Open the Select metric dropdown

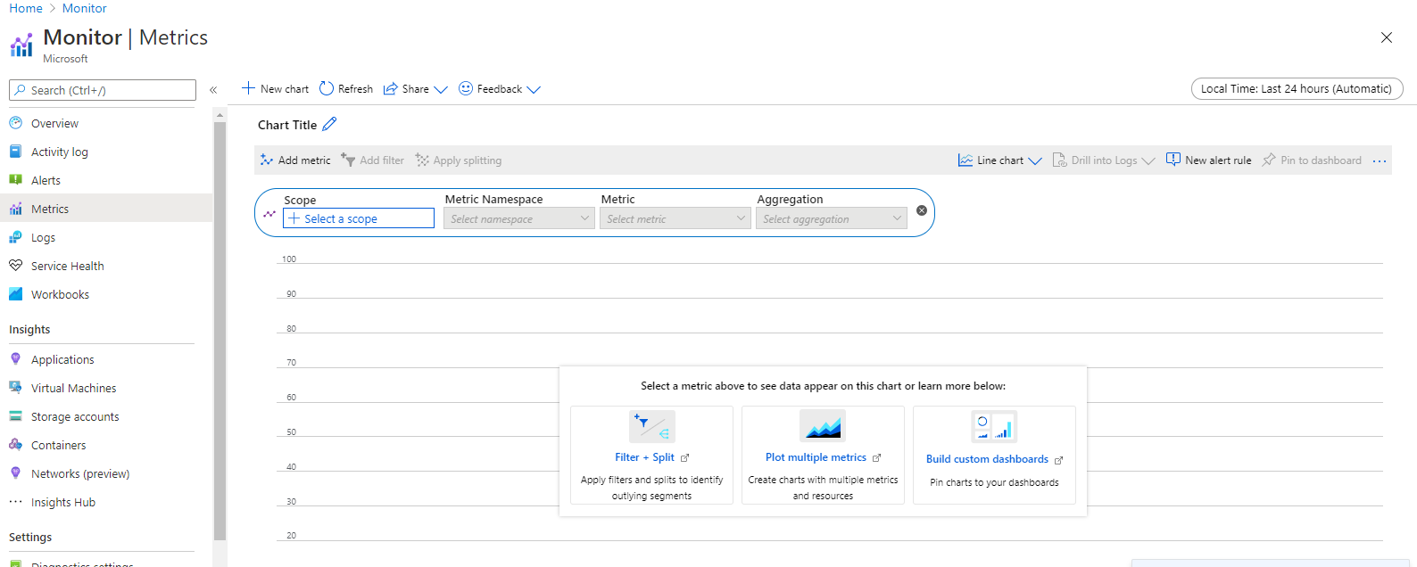(675, 218)
